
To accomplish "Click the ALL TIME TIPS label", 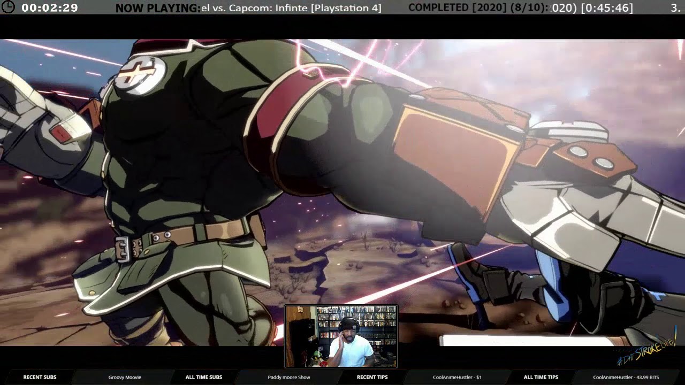I will (x=541, y=377).
